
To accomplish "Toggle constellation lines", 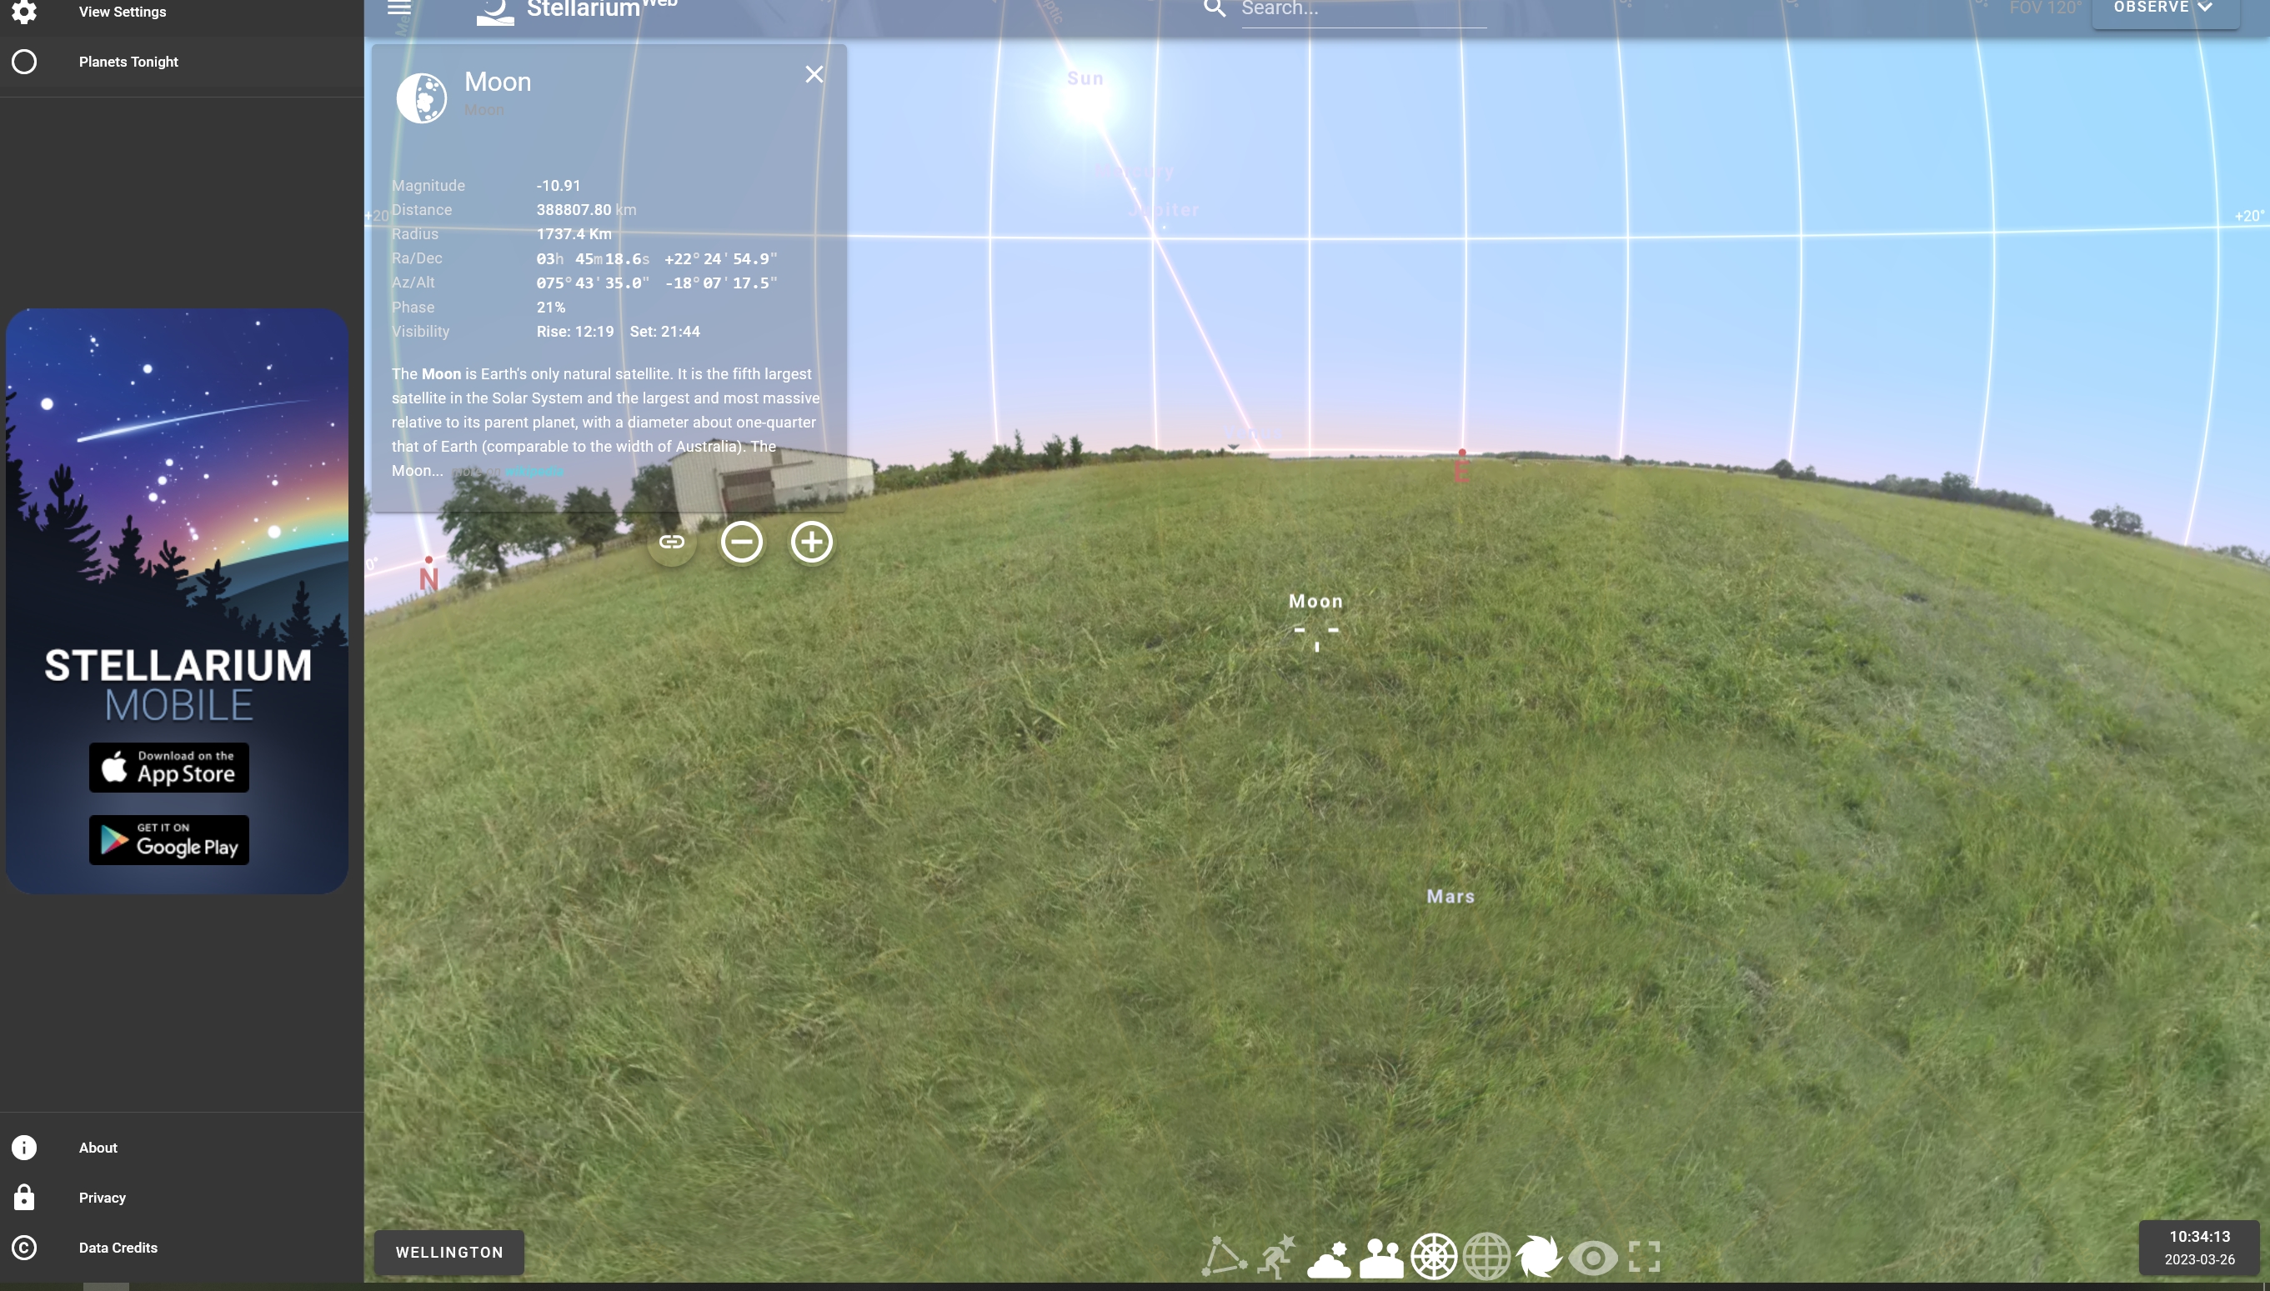I will click(1224, 1257).
